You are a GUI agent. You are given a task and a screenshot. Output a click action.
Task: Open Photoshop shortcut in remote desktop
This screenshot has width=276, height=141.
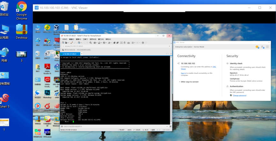coord(48,93)
